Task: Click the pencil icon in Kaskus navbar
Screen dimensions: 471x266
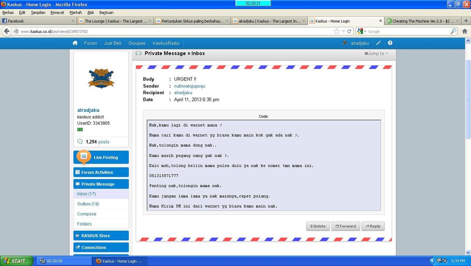Action: click(x=378, y=43)
